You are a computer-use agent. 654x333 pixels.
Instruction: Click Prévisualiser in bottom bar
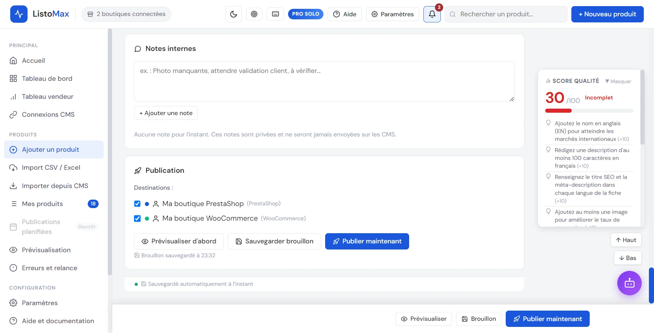tap(424, 319)
